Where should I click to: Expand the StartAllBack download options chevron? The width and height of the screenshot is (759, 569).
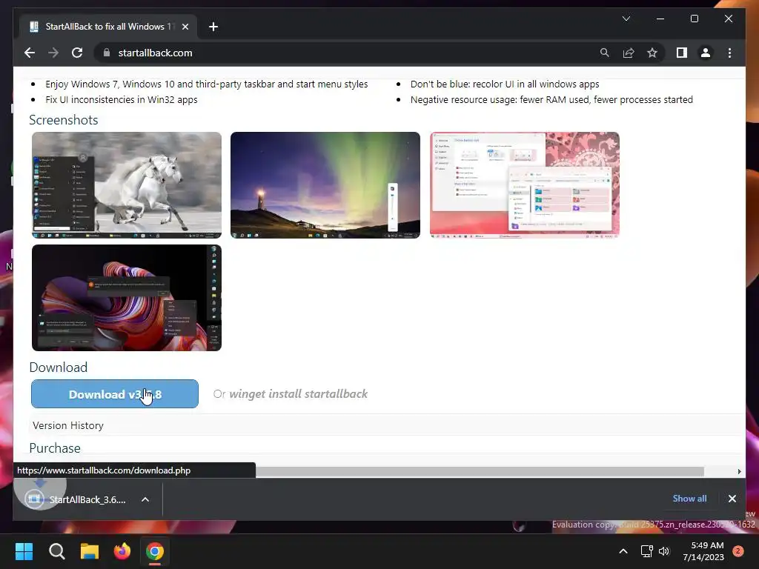click(x=145, y=499)
